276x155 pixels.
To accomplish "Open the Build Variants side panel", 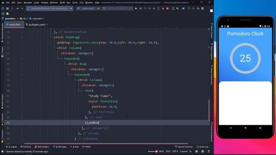I will [x=2, y=101].
